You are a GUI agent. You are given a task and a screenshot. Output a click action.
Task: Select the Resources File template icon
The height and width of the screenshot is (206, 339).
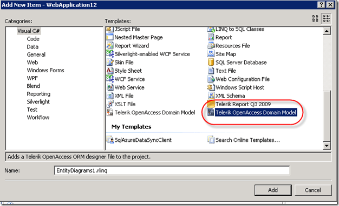(211, 45)
